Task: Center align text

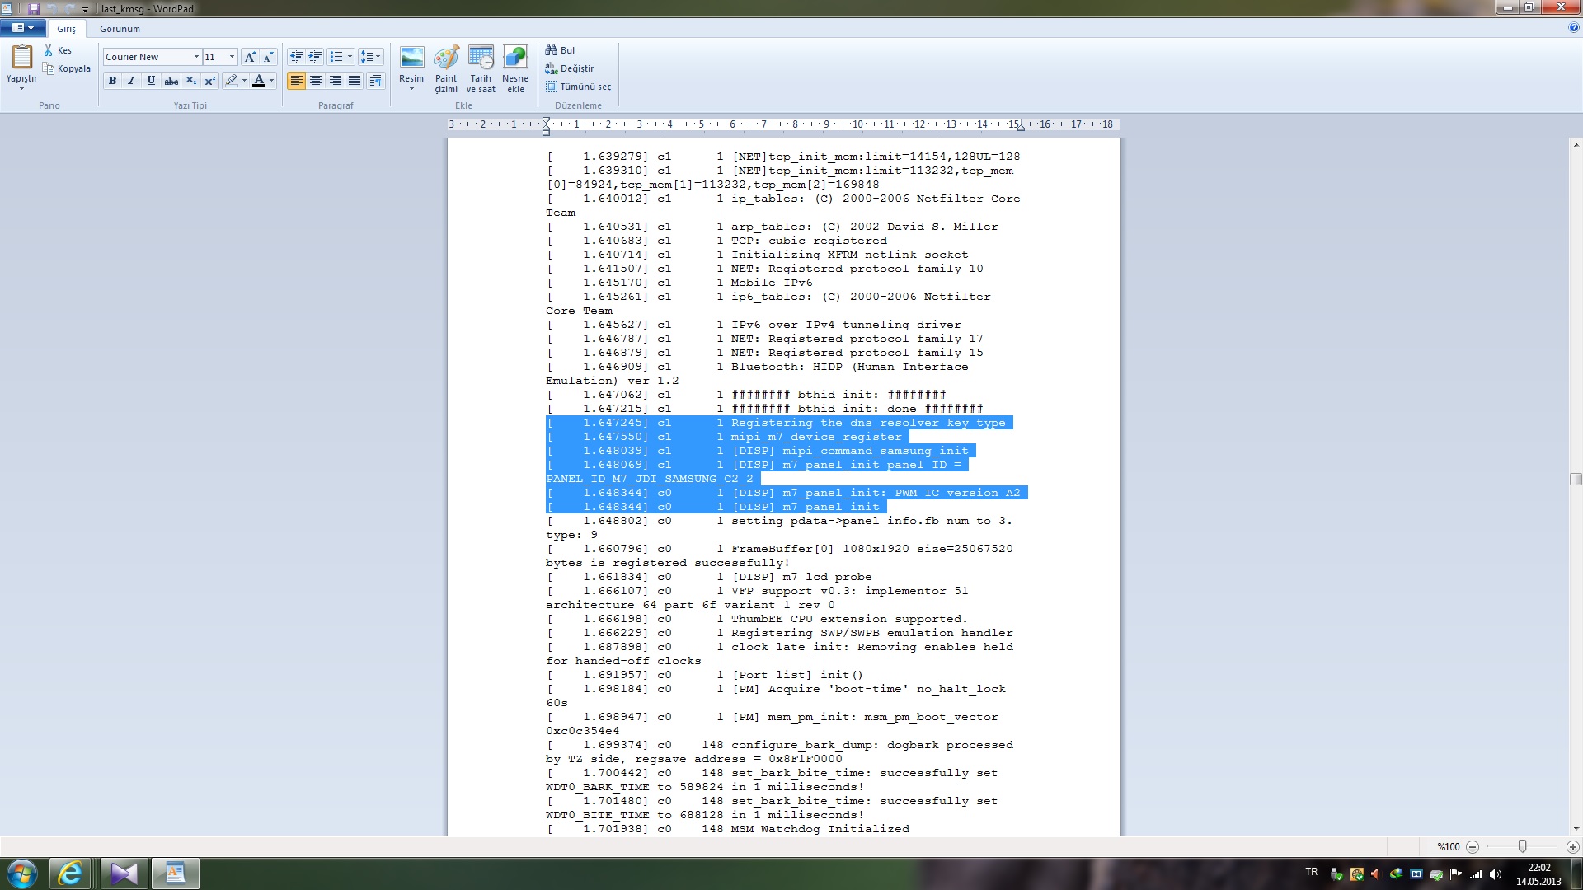Action: (316, 81)
